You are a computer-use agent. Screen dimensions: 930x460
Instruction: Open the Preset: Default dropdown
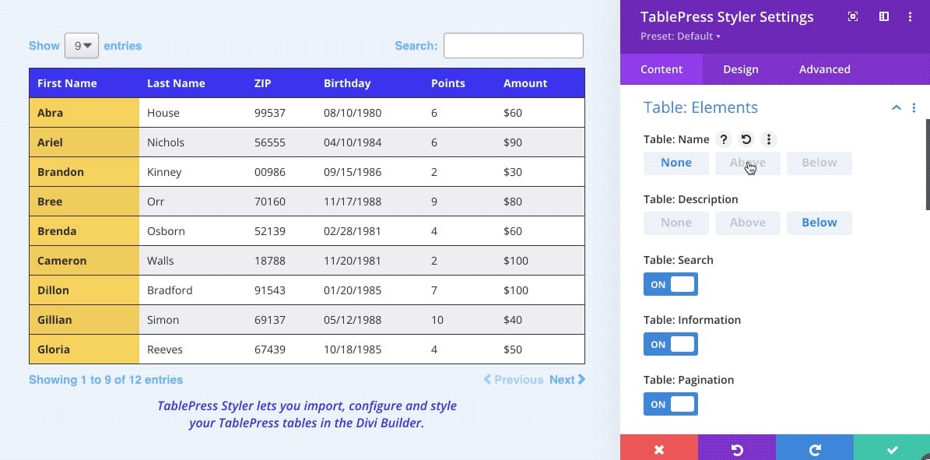pos(681,36)
